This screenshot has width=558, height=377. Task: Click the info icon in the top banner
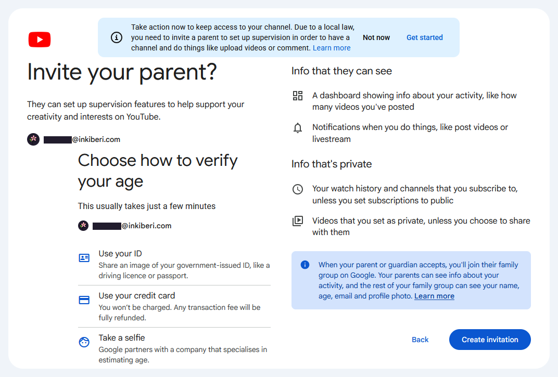click(117, 37)
